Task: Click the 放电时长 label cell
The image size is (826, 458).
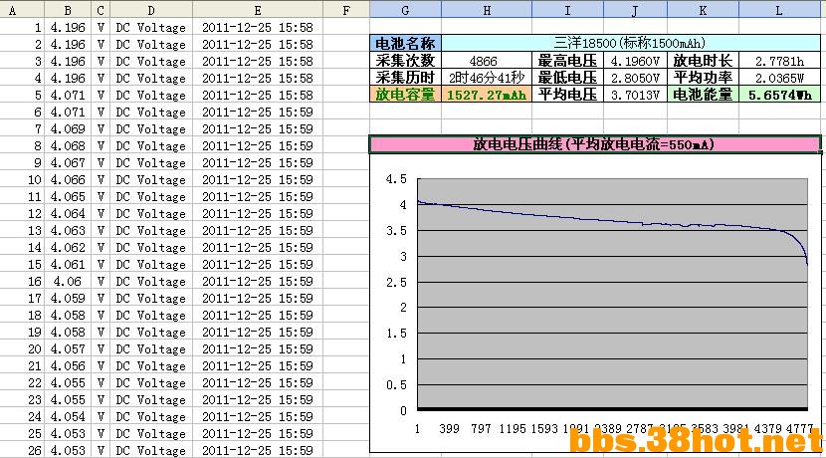Action: (x=703, y=61)
